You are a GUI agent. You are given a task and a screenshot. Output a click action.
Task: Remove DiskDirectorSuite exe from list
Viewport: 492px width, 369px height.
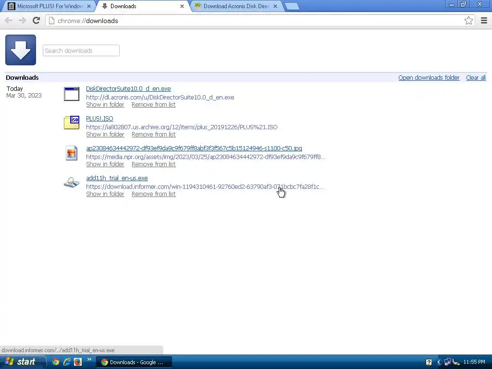(153, 104)
